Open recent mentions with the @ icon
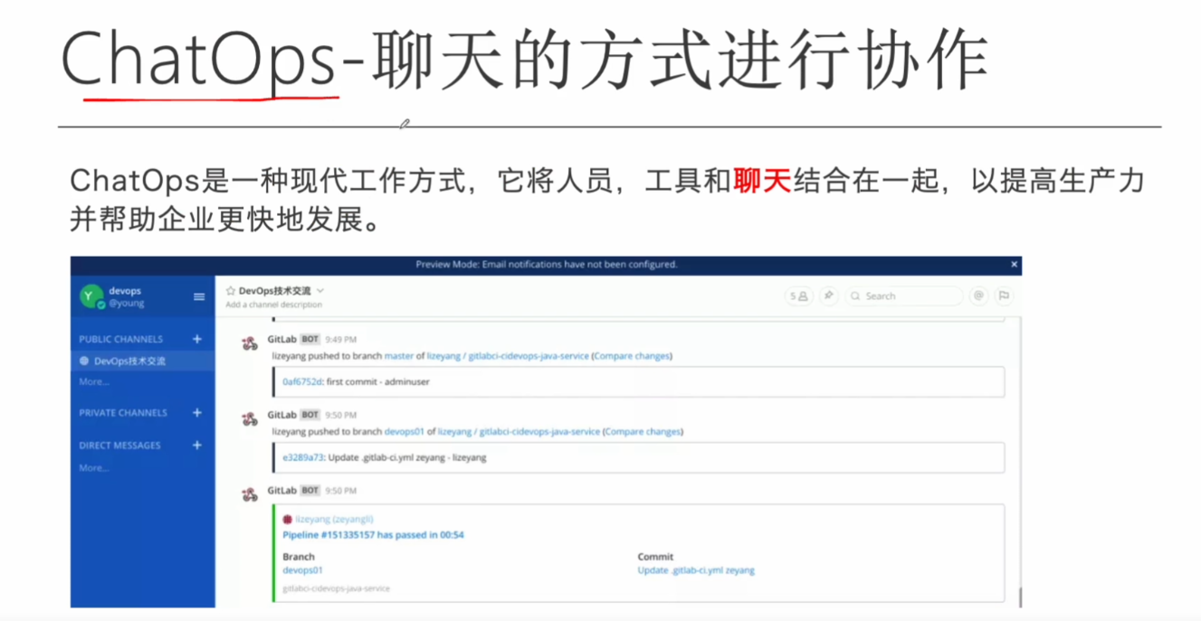The height and width of the screenshot is (621, 1201). (978, 296)
